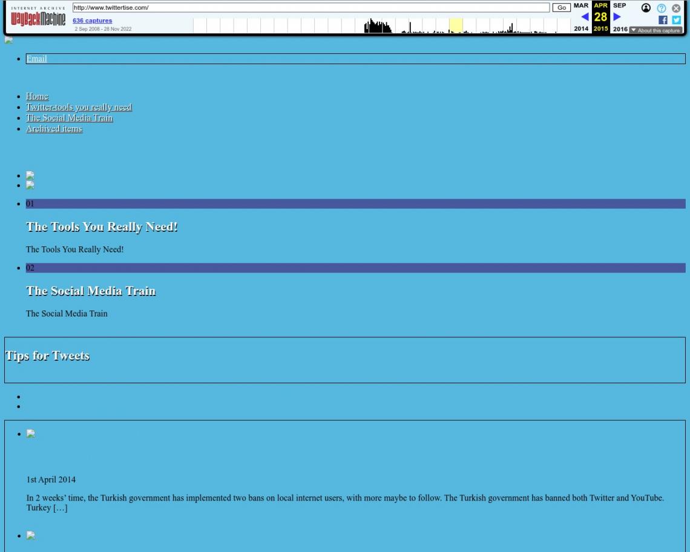690x552 pixels.
Task: Open the 636 captures link
Action: pyautogui.click(x=93, y=20)
